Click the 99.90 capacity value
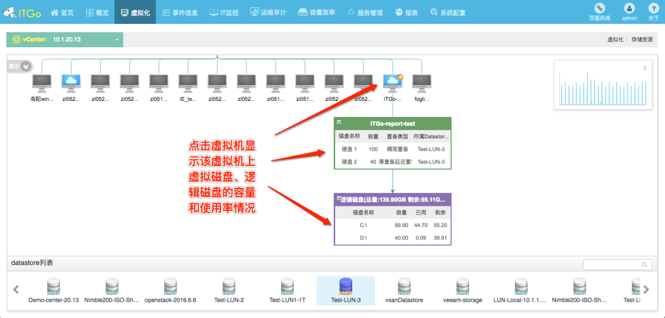665x318 pixels. pos(401,225)
